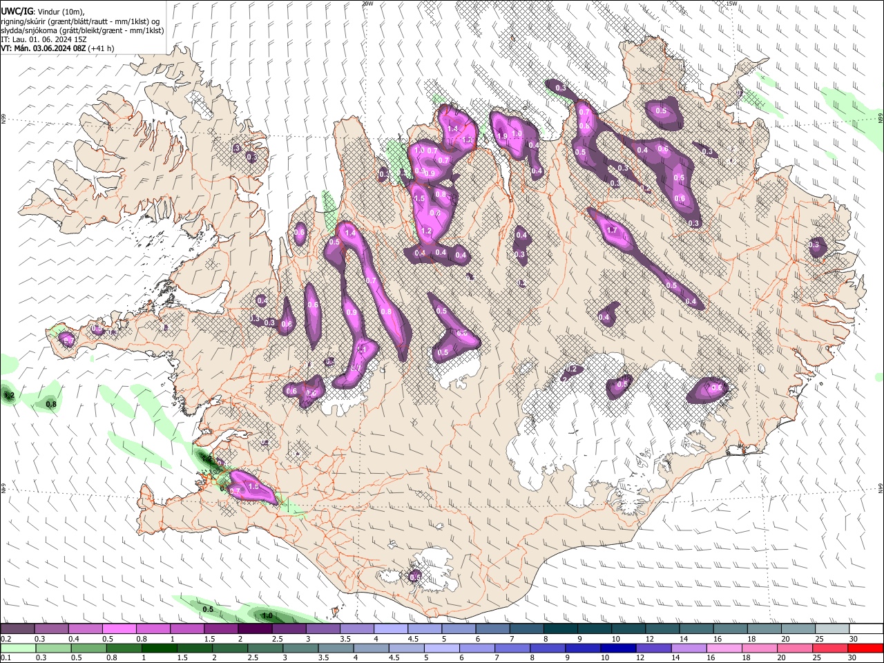Screen dimensions: 884x663
Task: Select upper legend white swatch at 30
Action: [866, 629]
